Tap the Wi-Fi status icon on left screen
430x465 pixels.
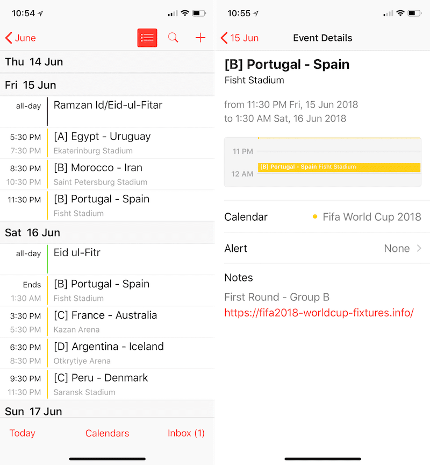click(x=185, y=13)
